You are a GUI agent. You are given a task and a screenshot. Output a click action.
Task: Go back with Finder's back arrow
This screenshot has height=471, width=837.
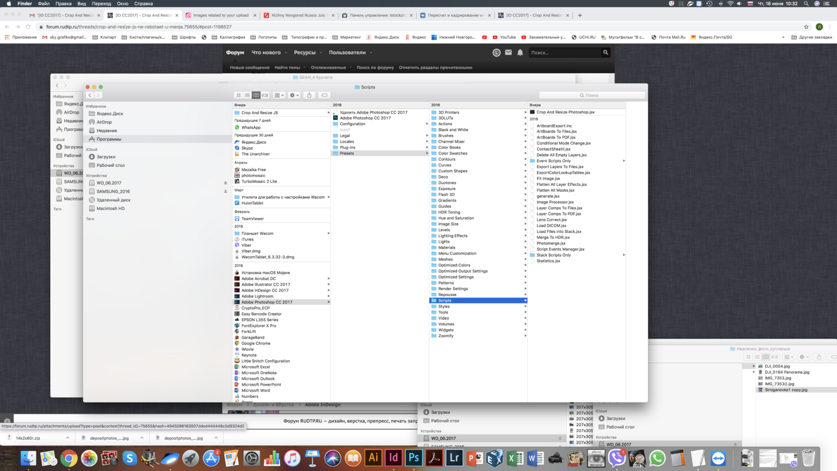[x=90, y=95]
